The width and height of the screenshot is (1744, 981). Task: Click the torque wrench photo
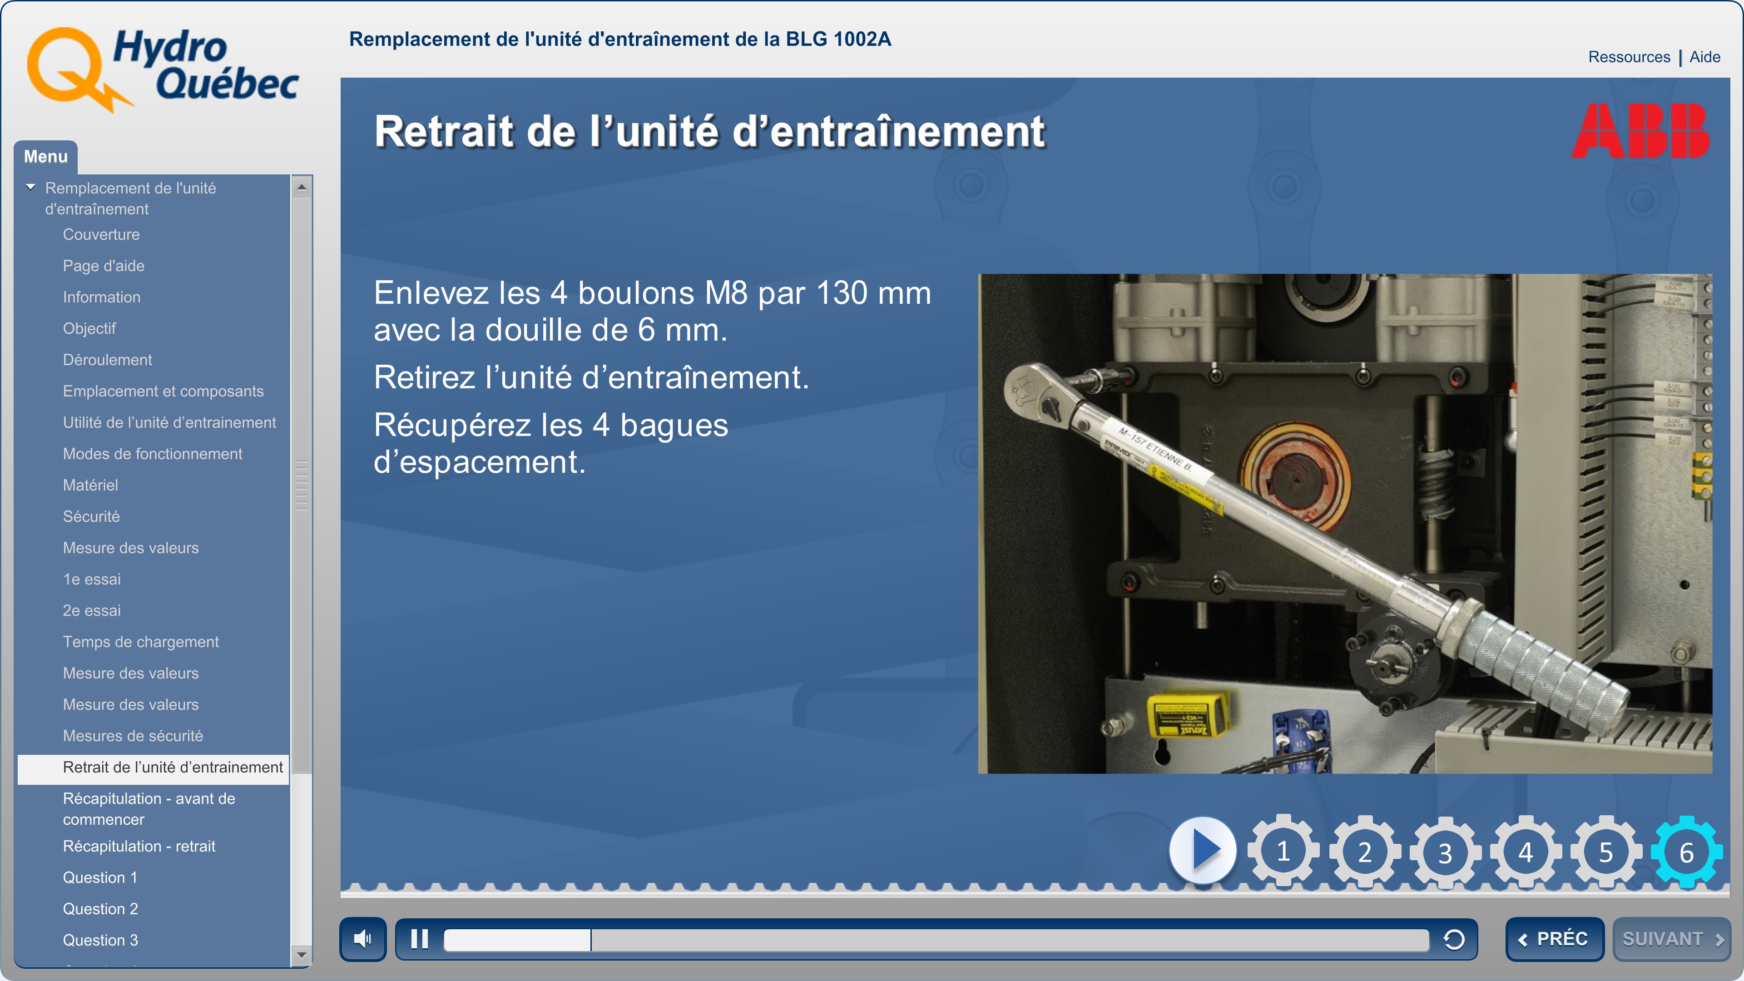pos(1344,523)
